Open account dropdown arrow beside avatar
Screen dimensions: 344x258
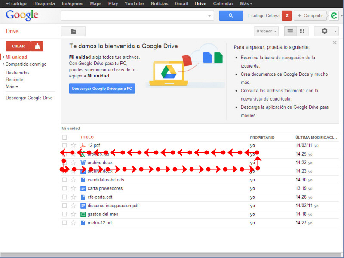(341, 16)
